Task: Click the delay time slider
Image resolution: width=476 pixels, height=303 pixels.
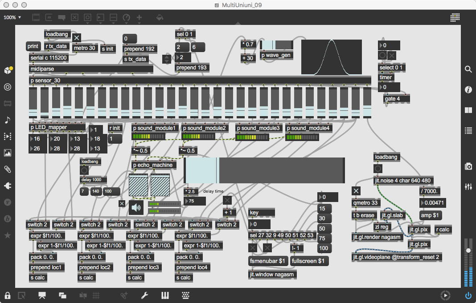Action: pos(264,170)
